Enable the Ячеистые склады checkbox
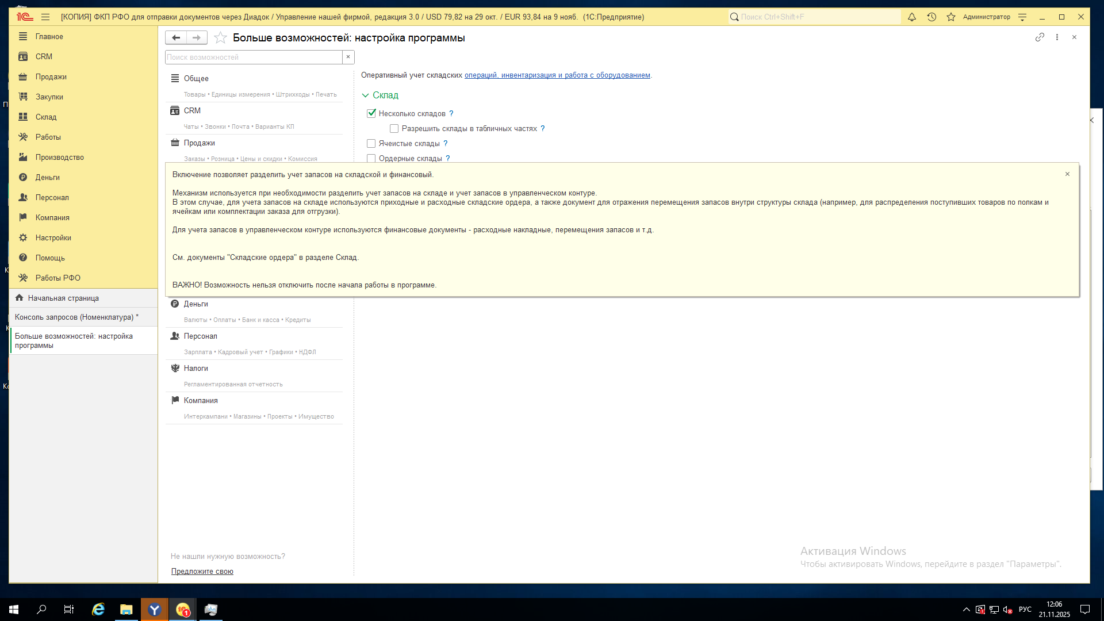 [x=371, y=144]
